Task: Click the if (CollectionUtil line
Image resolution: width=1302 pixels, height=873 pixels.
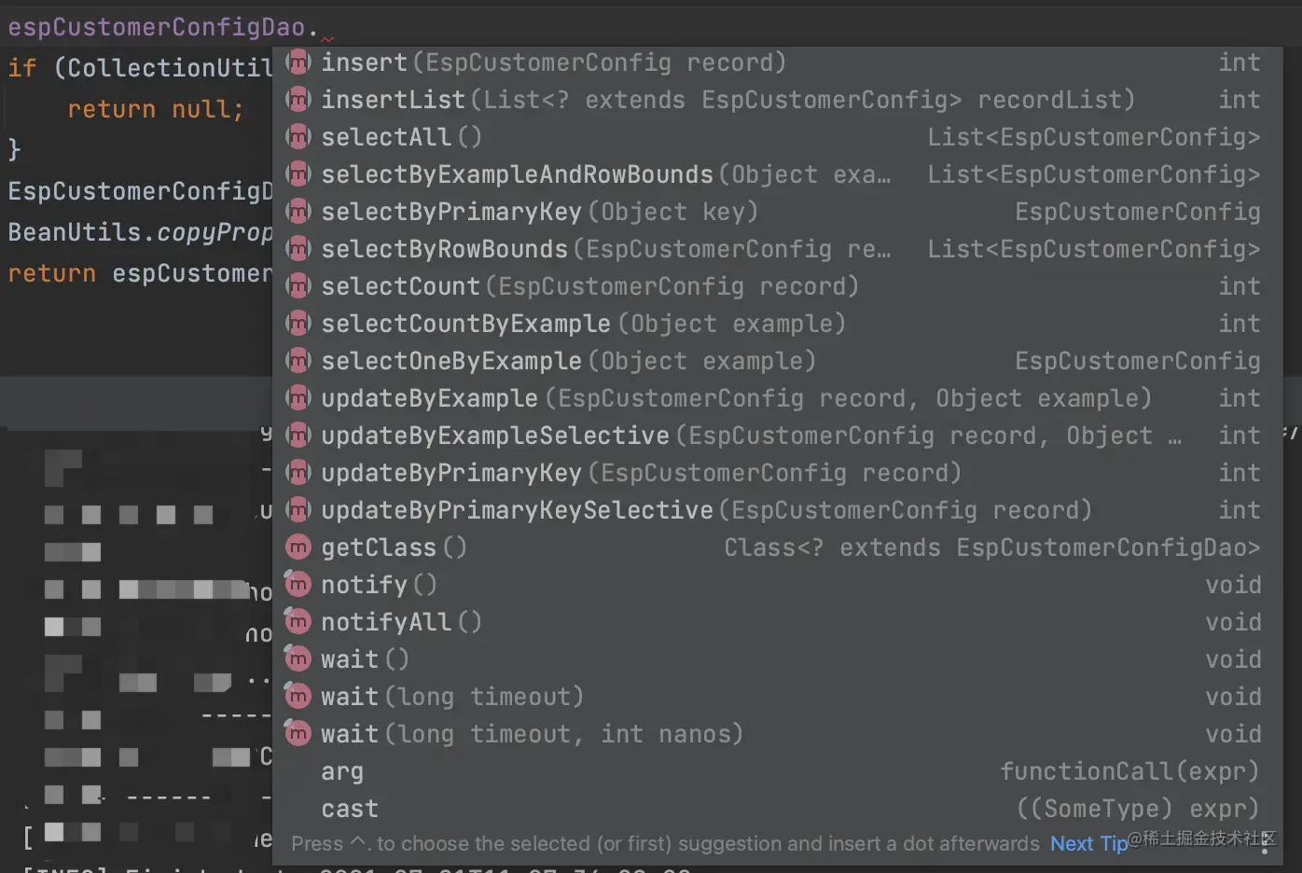Action: coord(140,68)
